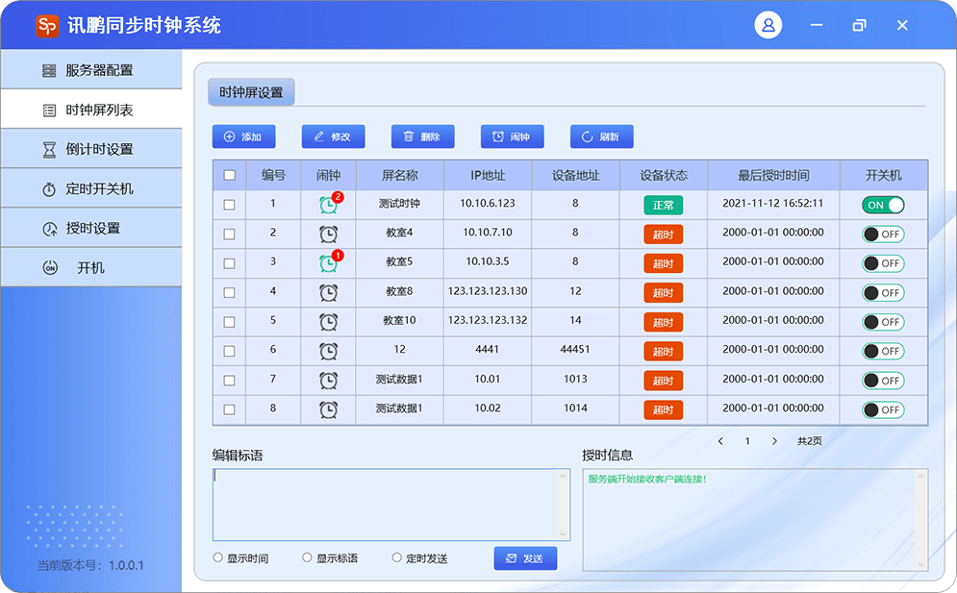Click the alarm clock icon in row 3

tap(329, 263)
